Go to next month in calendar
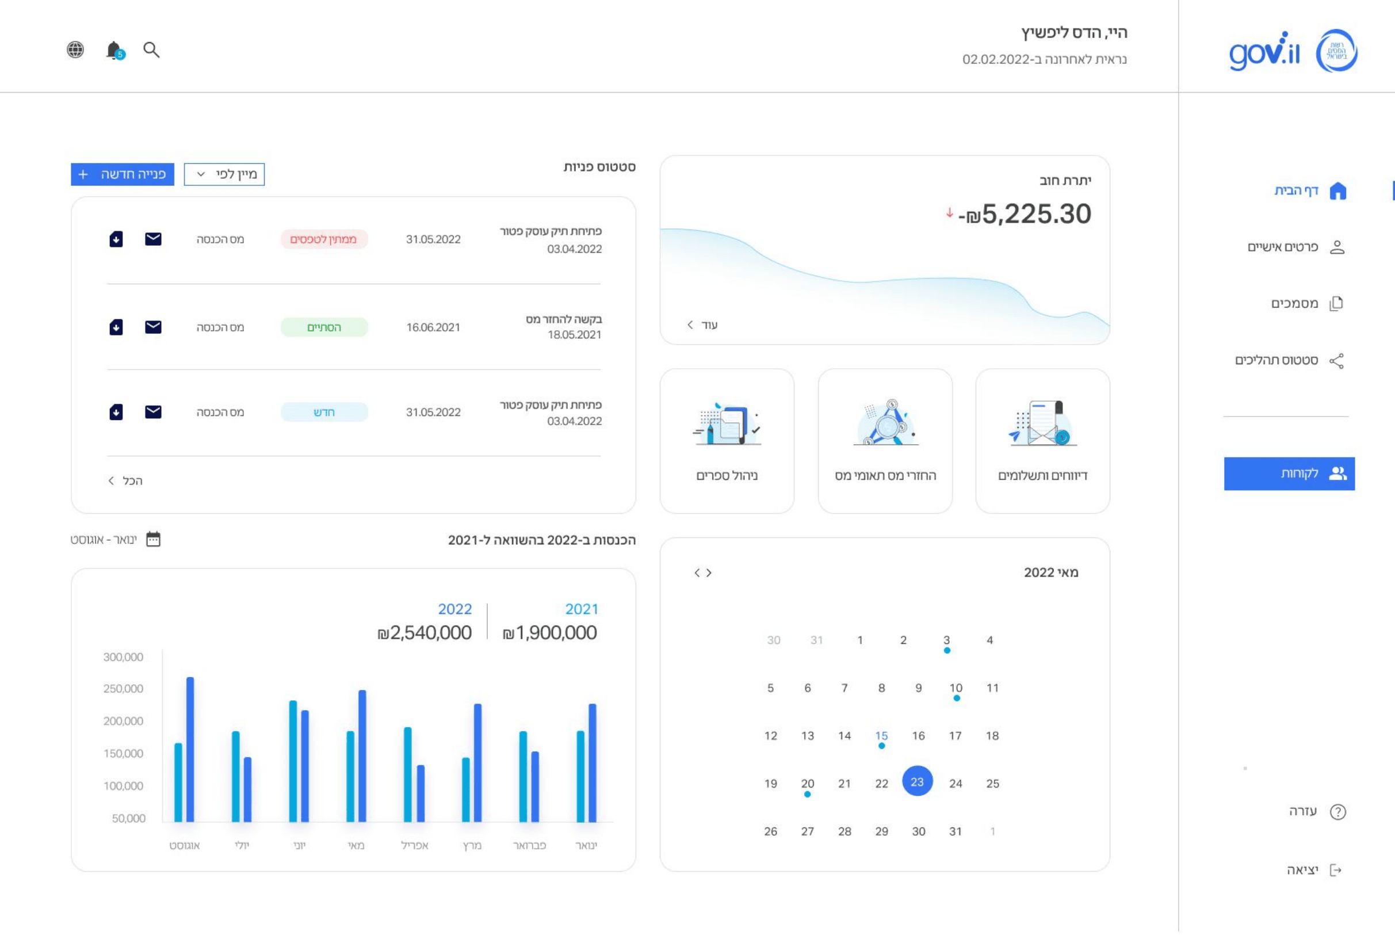Screen dimensions: 1395x935 (696, 573)
